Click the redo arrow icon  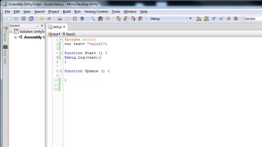tap(49, 19)
